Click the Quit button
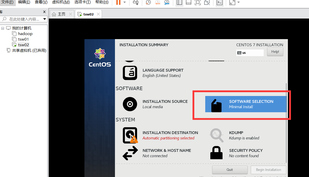Screen dimensions: 309x177 230,170
